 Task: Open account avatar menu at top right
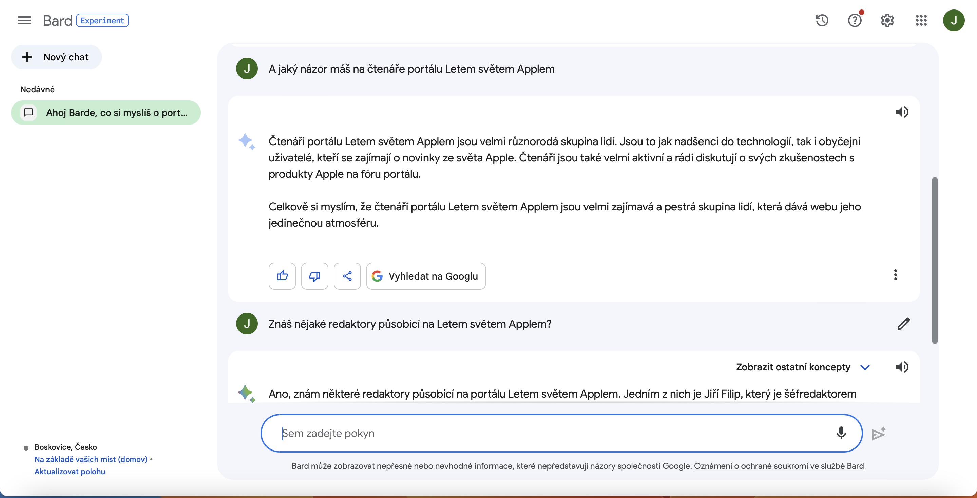(954, 20)
